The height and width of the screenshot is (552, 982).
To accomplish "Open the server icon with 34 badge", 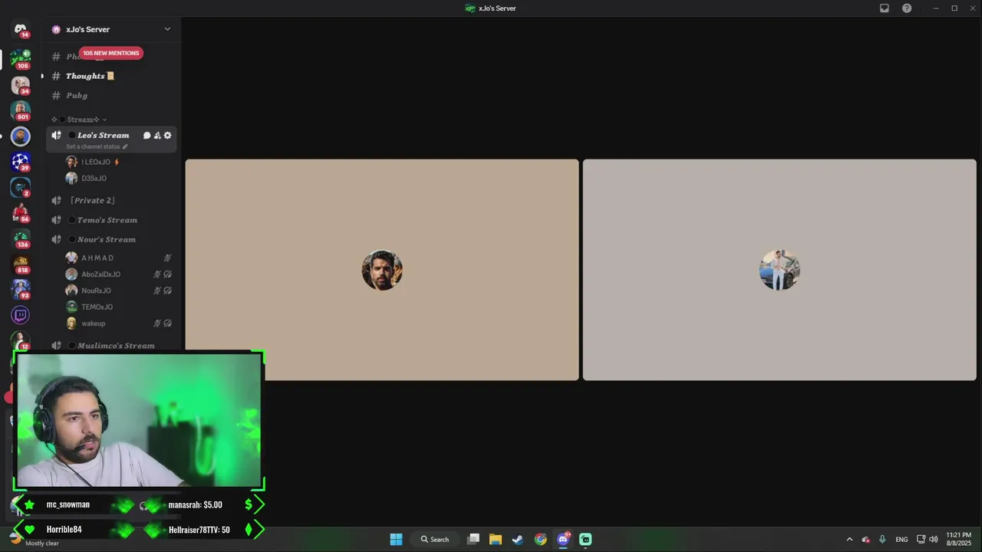I will (21, 84).
